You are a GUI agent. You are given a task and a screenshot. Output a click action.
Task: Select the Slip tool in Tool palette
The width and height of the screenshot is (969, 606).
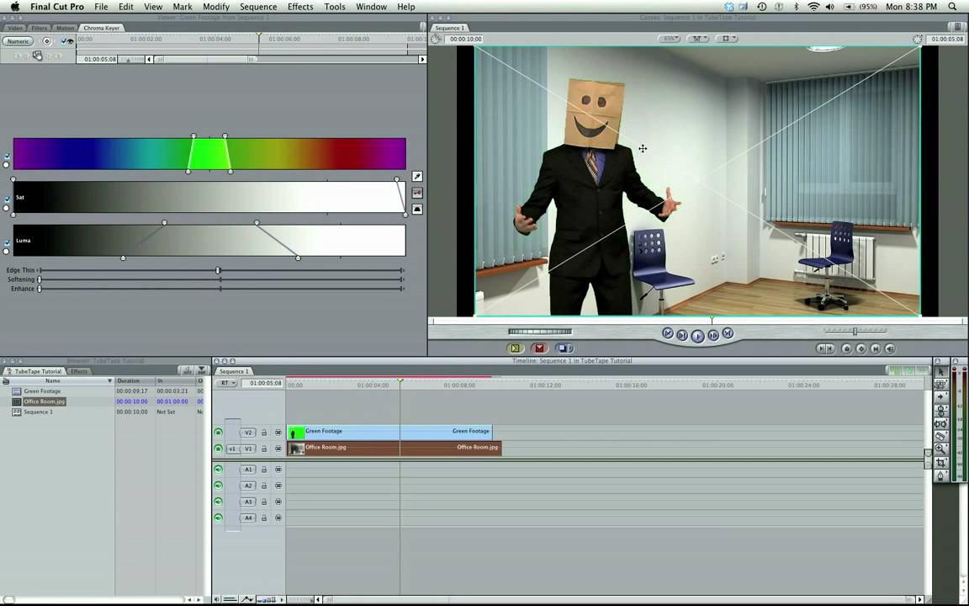pos(940,423)
